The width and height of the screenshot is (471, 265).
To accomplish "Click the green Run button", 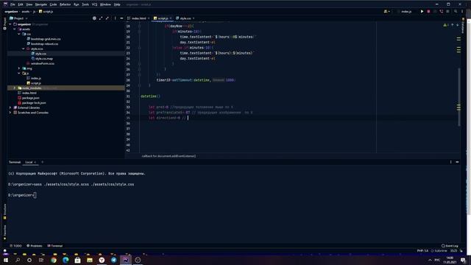I will (422, 12).
